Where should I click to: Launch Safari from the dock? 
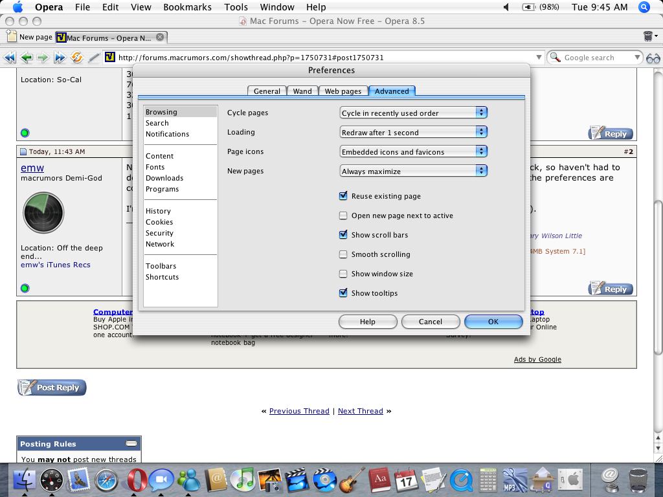(x=106, y=481)
